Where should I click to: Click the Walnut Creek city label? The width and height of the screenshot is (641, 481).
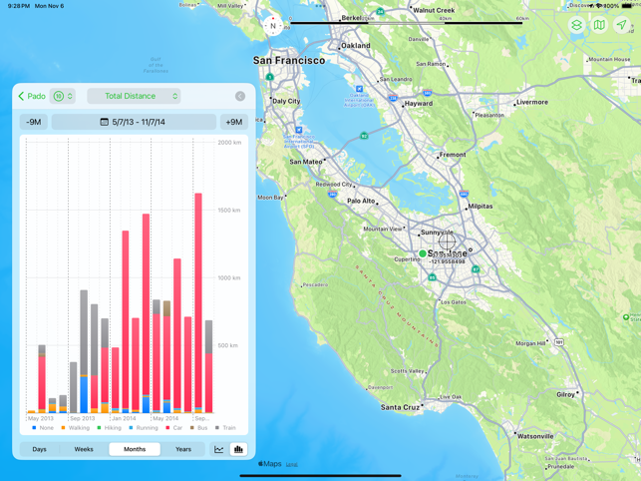pyautogui.click(x=435, y=10)
